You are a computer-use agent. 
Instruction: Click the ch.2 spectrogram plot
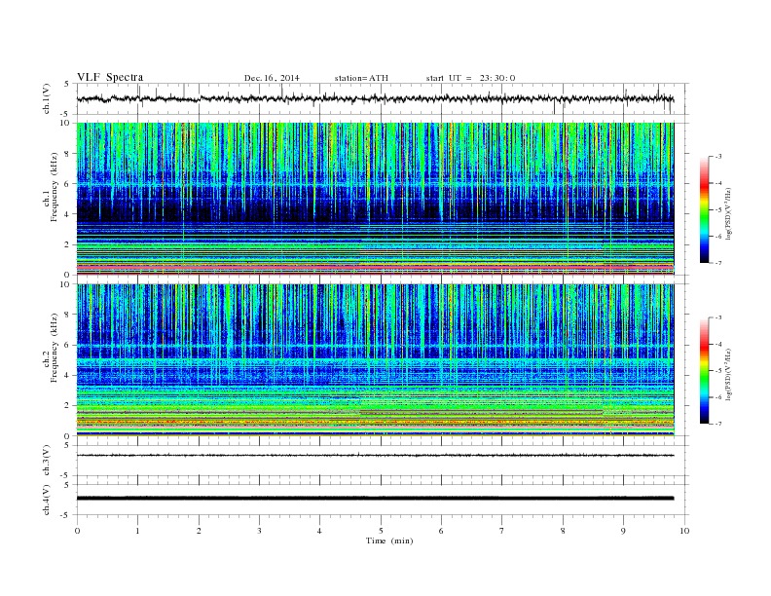[x=375, y=360]
